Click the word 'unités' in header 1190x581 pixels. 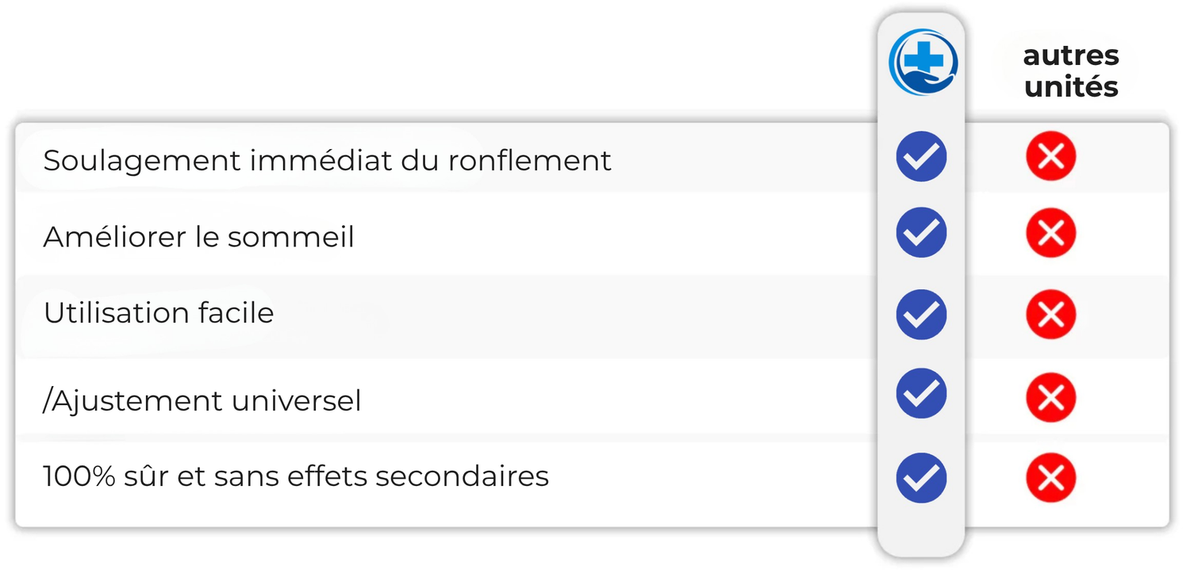(x=1071, y=86)
